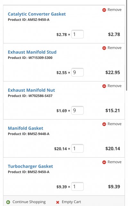Click red X icon beside Empty Cart
This screenshot has width=128, height=206.
pyautogui.click(x=58, y=202)
